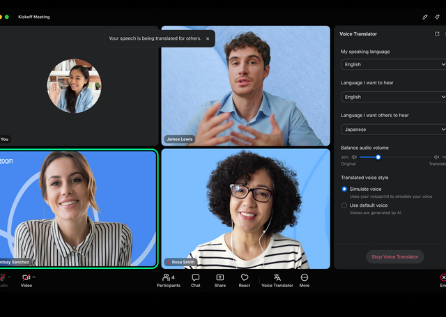Select Simulate voice radio option
Screen dimensions: 446x317
(x=344, y=189)
